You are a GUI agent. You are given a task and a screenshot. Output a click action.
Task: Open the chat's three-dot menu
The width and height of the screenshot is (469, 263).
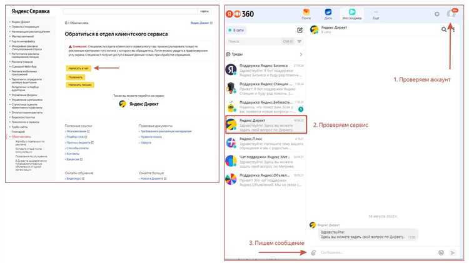[454, 29]
